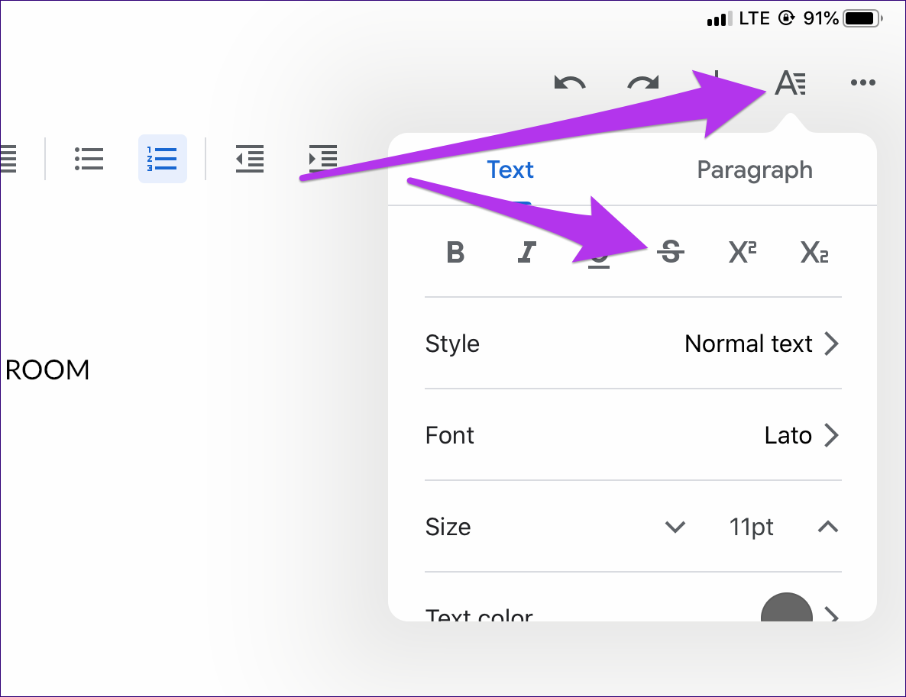The width and height of the screenshot is (906, 697).
Task: Toggle Bold formatting
Action: [x=455, y=253]
